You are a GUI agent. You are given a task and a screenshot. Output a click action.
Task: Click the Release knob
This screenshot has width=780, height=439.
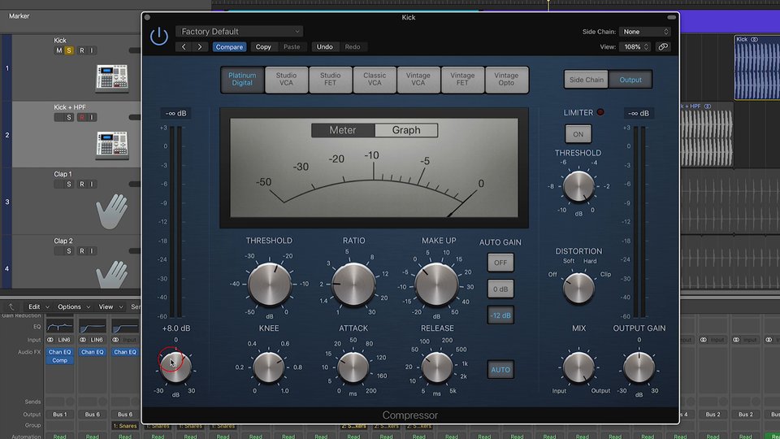pyautogui.click(x=437, y=367)
